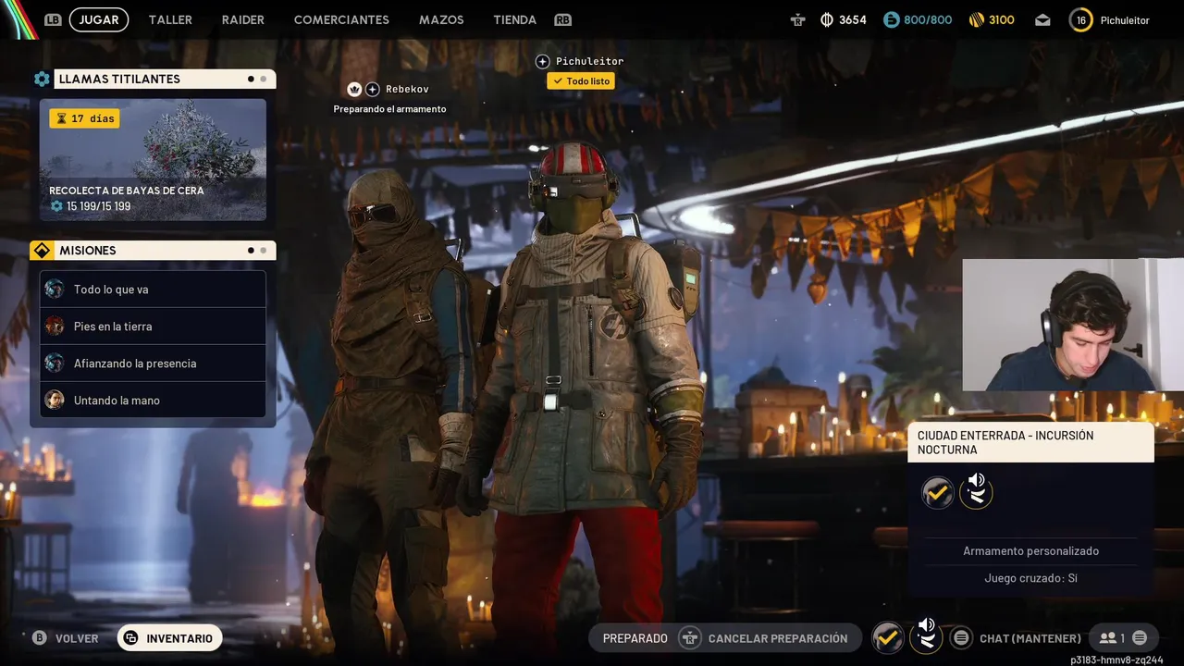Click the Preparando el armamento status
The width and height of the screenshot is (1184, 666).
point(389,108)
